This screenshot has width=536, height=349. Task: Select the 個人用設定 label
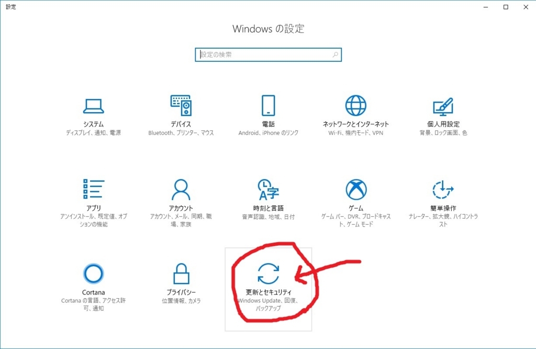pyautogui.click(x=443, y=124)
